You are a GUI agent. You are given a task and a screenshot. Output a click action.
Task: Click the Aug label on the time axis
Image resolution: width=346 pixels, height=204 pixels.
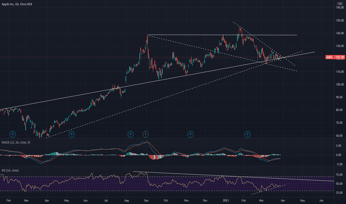coord(127,200)
